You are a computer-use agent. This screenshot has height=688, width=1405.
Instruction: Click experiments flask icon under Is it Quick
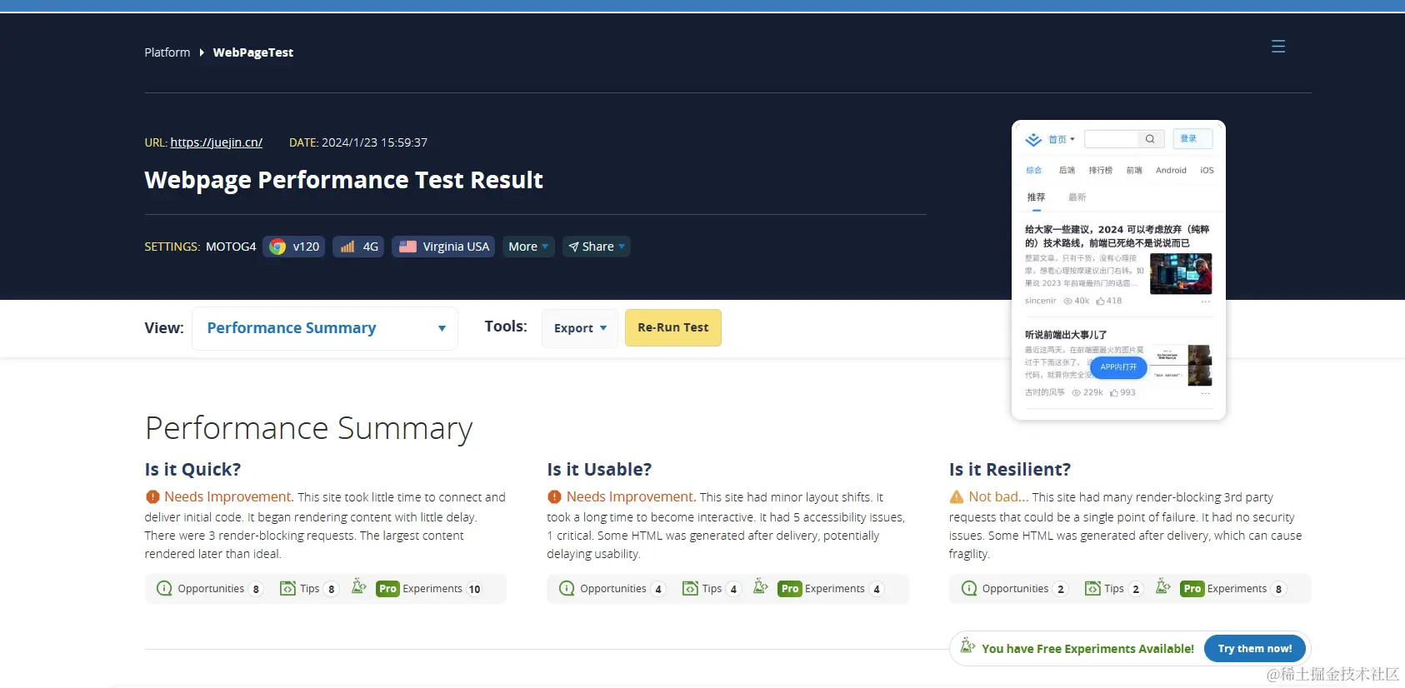(359, 586)
